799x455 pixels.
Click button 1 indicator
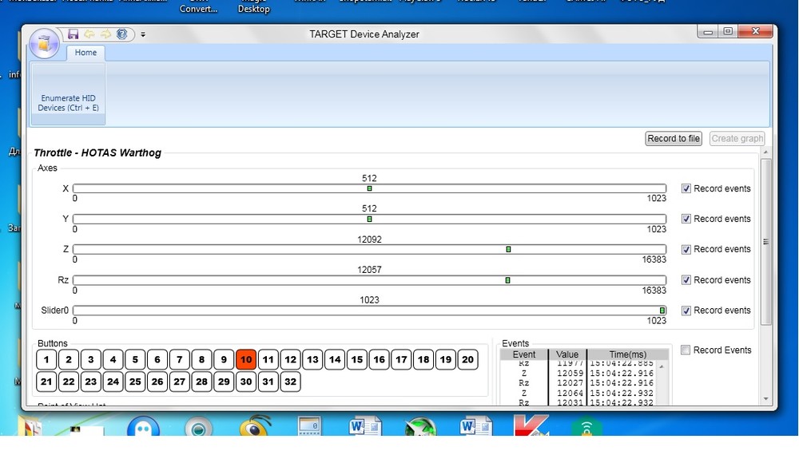click(46, 359)
